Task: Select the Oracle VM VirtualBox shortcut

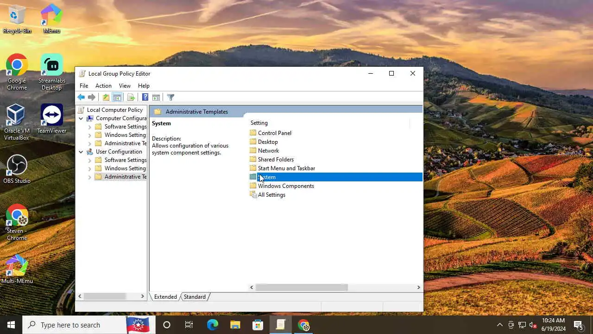Action: [17, 123]
